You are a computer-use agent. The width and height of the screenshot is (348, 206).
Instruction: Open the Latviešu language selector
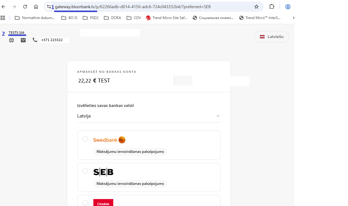(x=271, y=37)
